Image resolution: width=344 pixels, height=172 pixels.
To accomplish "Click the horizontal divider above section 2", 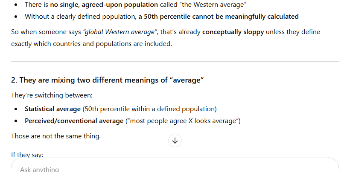I will (x=175, y=61).
